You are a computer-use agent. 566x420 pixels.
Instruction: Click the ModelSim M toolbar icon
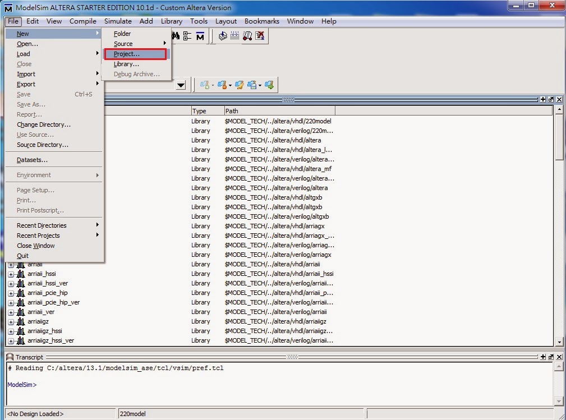pyautogui.click(x=200, y=36)
